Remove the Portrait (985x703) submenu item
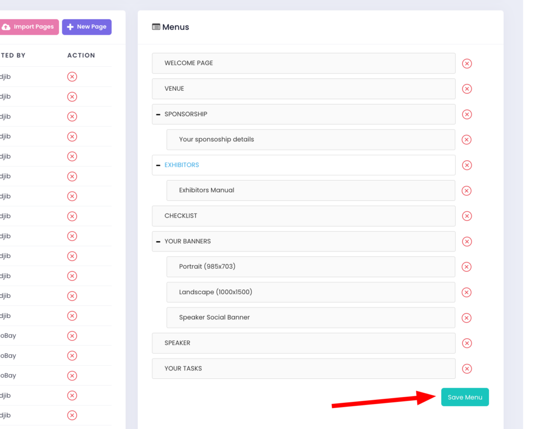534x429 pixels. (x=467, y=267)
